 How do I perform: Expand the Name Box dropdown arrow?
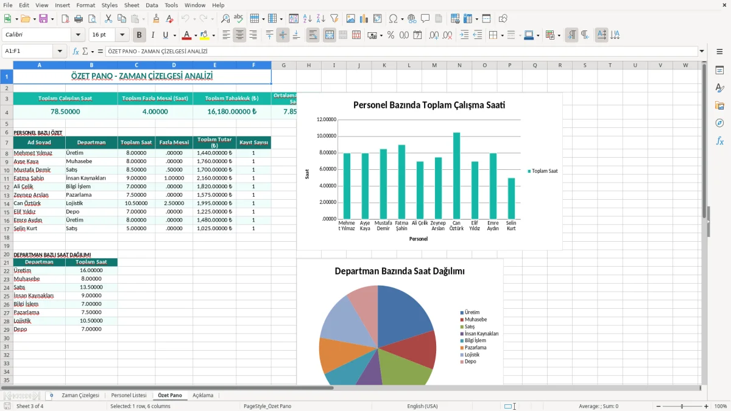click(x=60, y=52)
